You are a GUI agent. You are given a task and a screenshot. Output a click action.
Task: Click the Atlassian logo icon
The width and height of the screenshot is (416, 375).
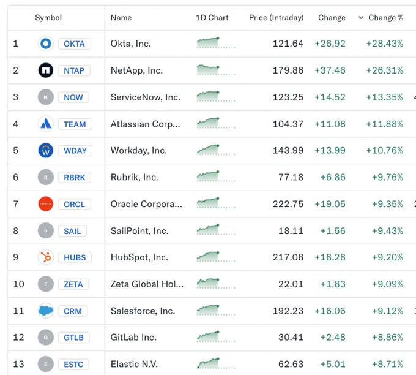(46, 124)
